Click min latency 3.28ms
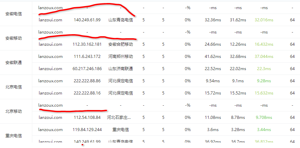Screen dimensions: 300x148 (x=238, y=130)
